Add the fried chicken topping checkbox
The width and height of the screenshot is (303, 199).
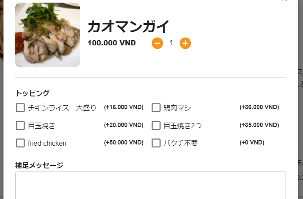pos(20,143)
